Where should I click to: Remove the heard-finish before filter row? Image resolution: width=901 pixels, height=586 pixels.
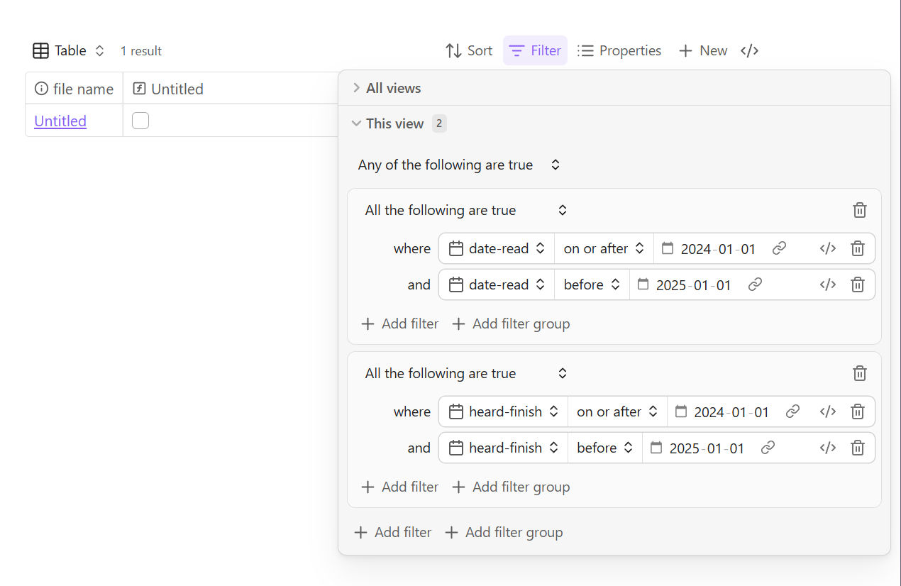tap(857, 448)
